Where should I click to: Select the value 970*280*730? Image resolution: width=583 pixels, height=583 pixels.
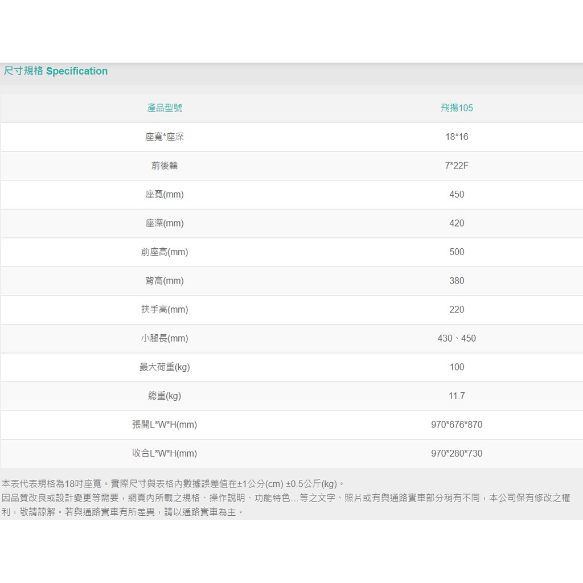tap(457, 453)
